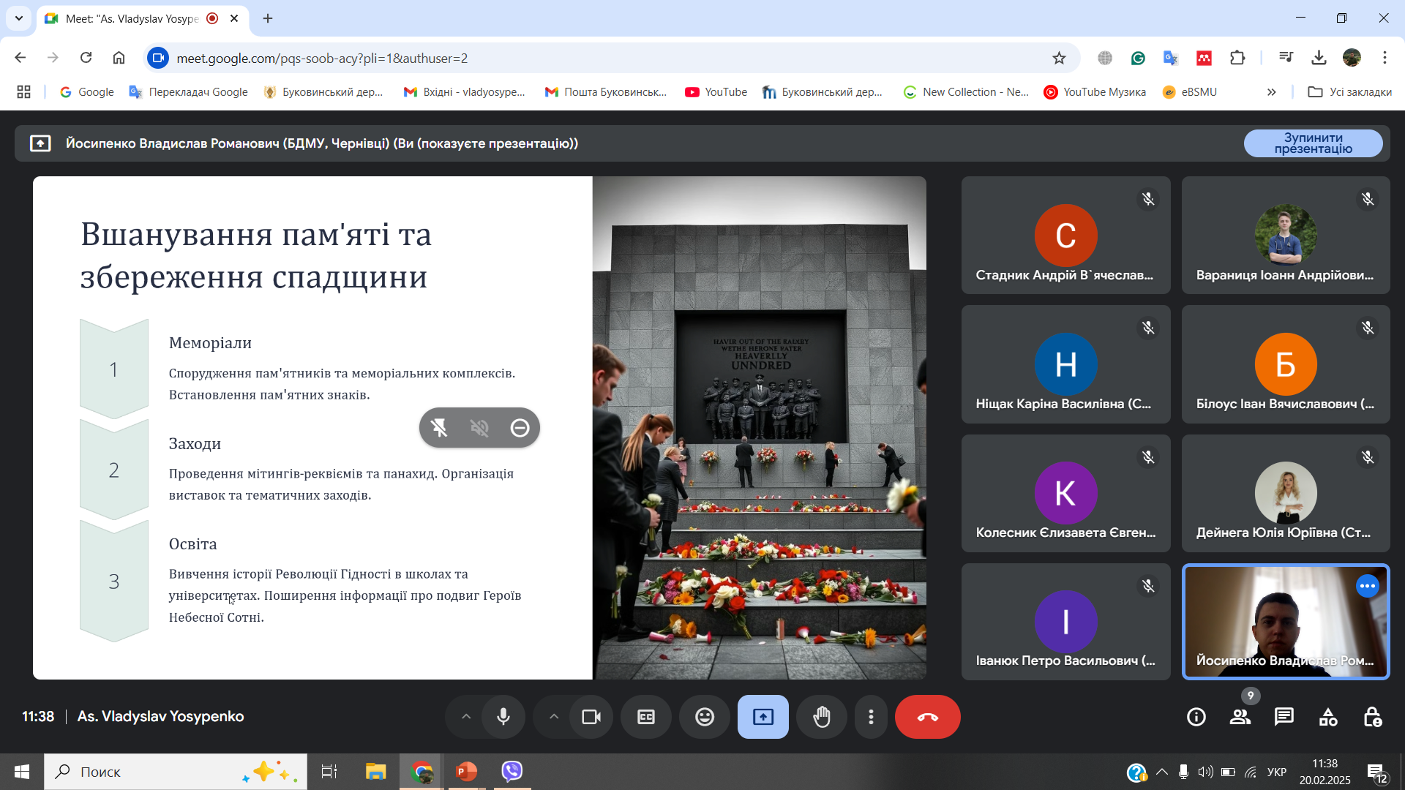The image size is (1405, 790).
Task: Open host controls lock icon
Action: 1372,717
